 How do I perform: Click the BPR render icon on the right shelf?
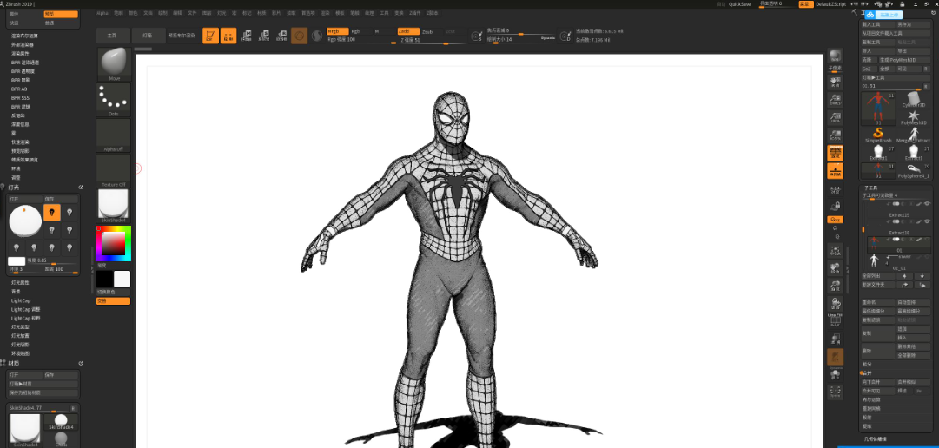[x=836, y=56]
